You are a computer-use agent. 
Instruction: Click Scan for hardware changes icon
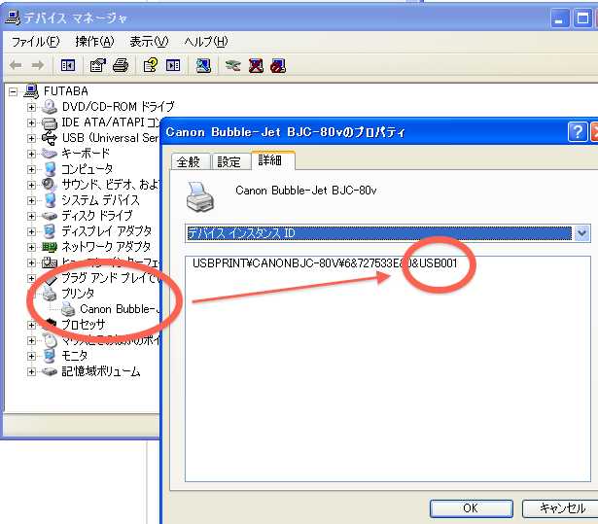204,65
